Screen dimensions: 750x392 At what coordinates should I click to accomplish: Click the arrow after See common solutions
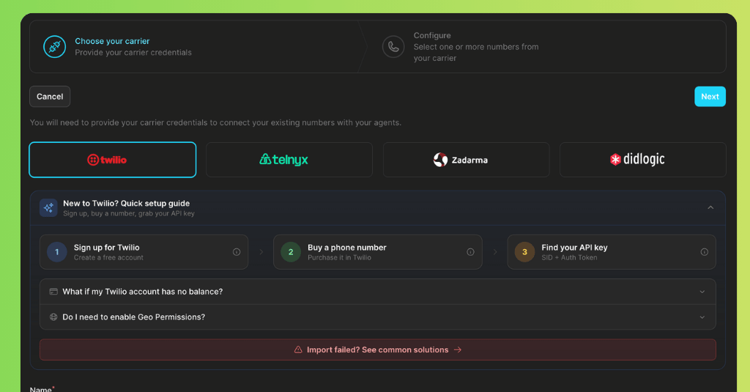click(458, 350)
